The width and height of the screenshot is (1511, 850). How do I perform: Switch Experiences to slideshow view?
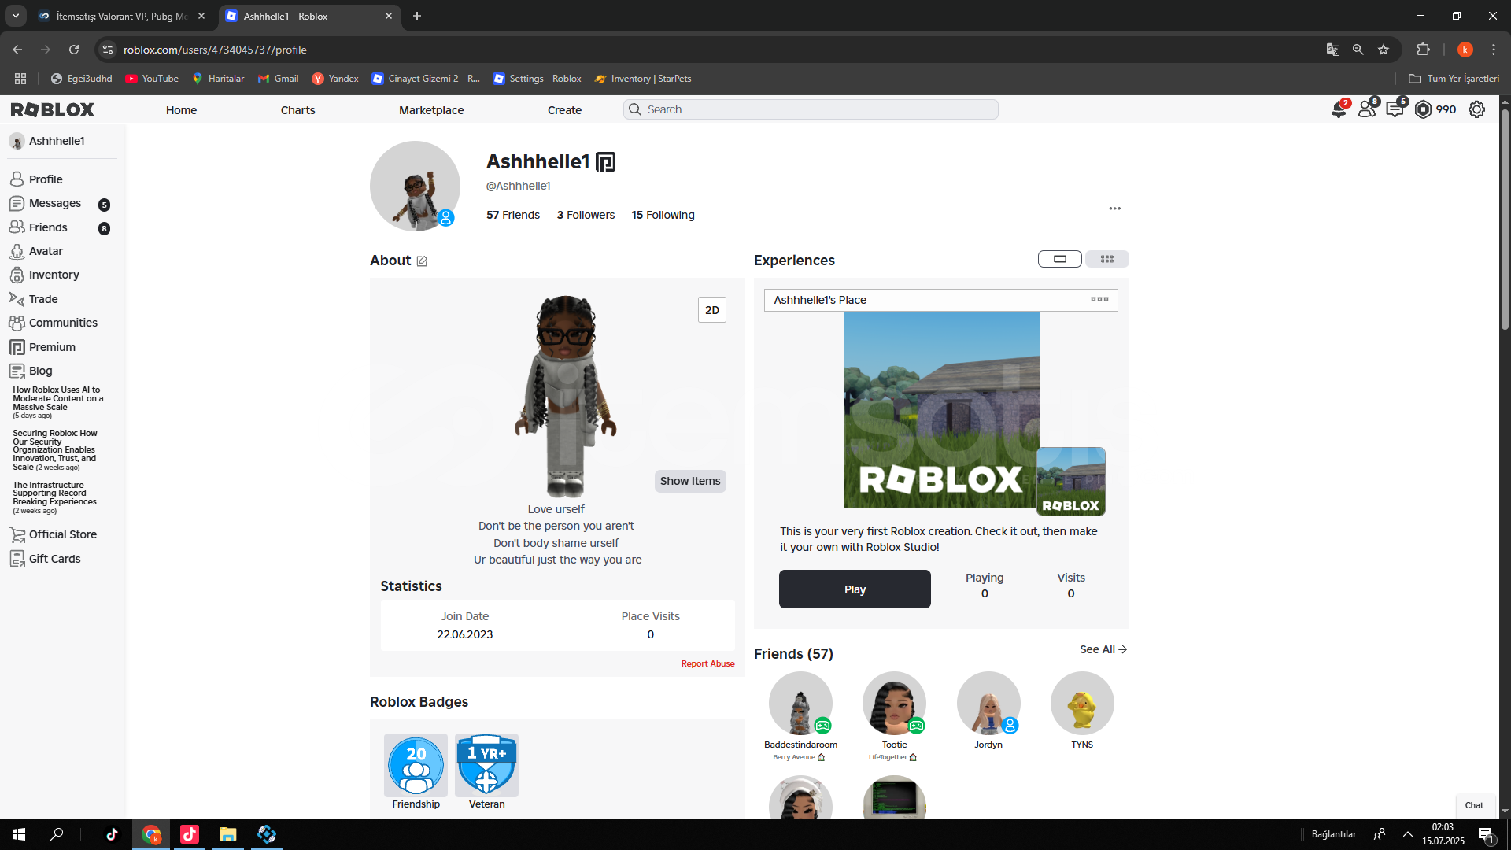[x=1060, y=259]
